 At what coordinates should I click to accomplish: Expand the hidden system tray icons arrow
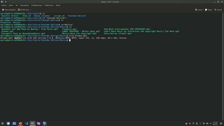click(211, 124)
